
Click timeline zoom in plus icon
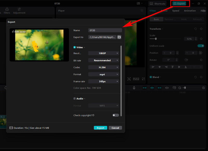[x=203, y=88]
